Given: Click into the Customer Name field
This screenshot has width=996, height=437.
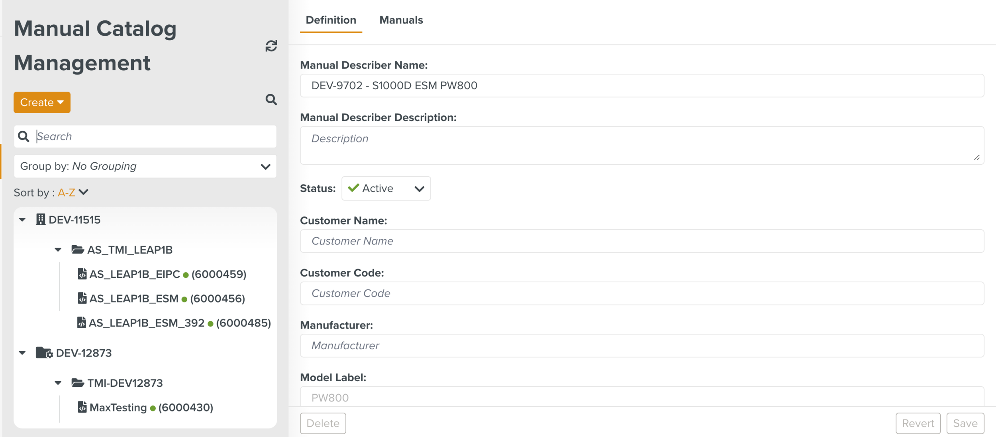Looking at the screenshot, I should [x=641, y=241].
